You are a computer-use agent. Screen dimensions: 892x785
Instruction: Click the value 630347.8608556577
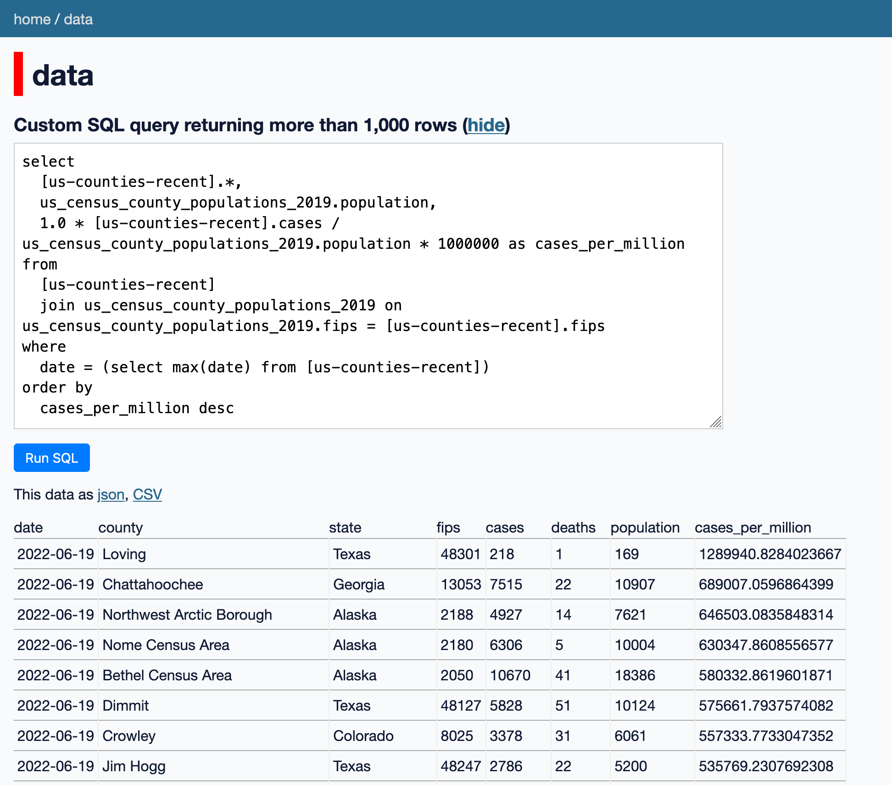coord(766,645)
